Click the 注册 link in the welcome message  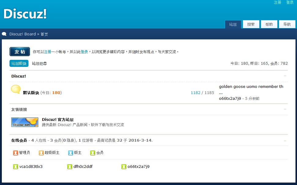click(47, 52)
